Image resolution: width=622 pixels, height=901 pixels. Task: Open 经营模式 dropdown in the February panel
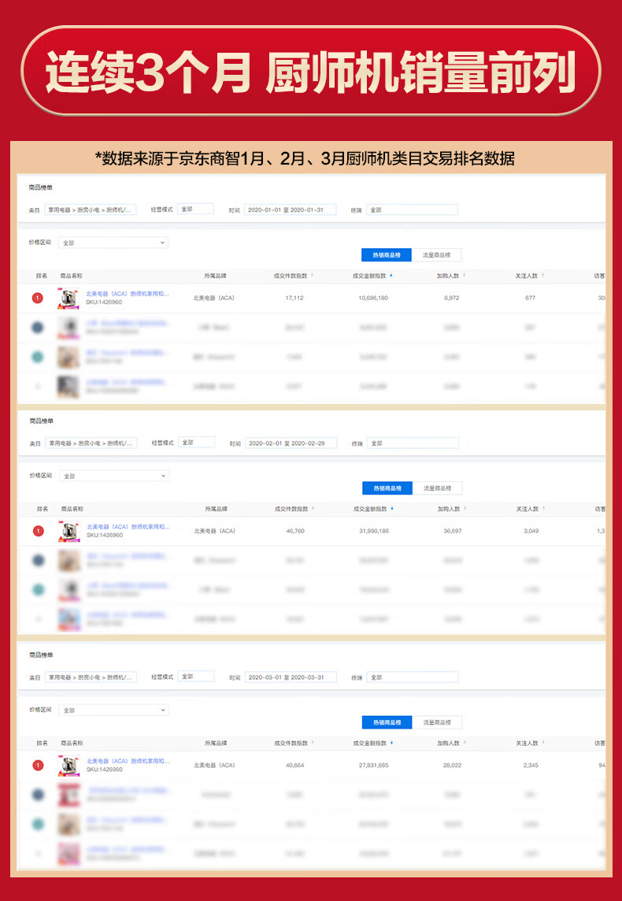click(x=196, y=443)
